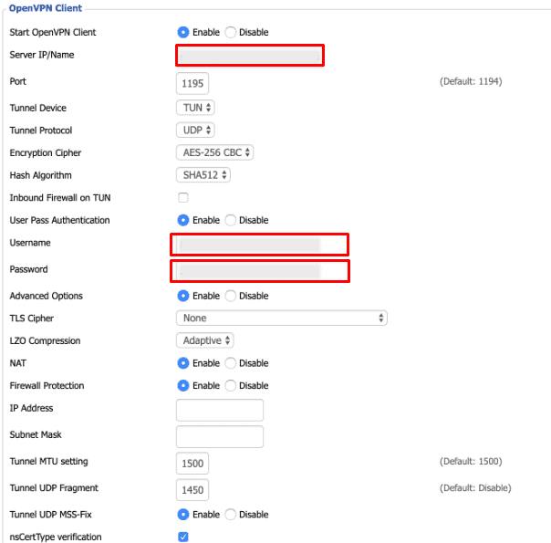Disable the Firewall Protection option
Image resolution: width=551 pixels, height=543 pixels.
pos(230,385)
